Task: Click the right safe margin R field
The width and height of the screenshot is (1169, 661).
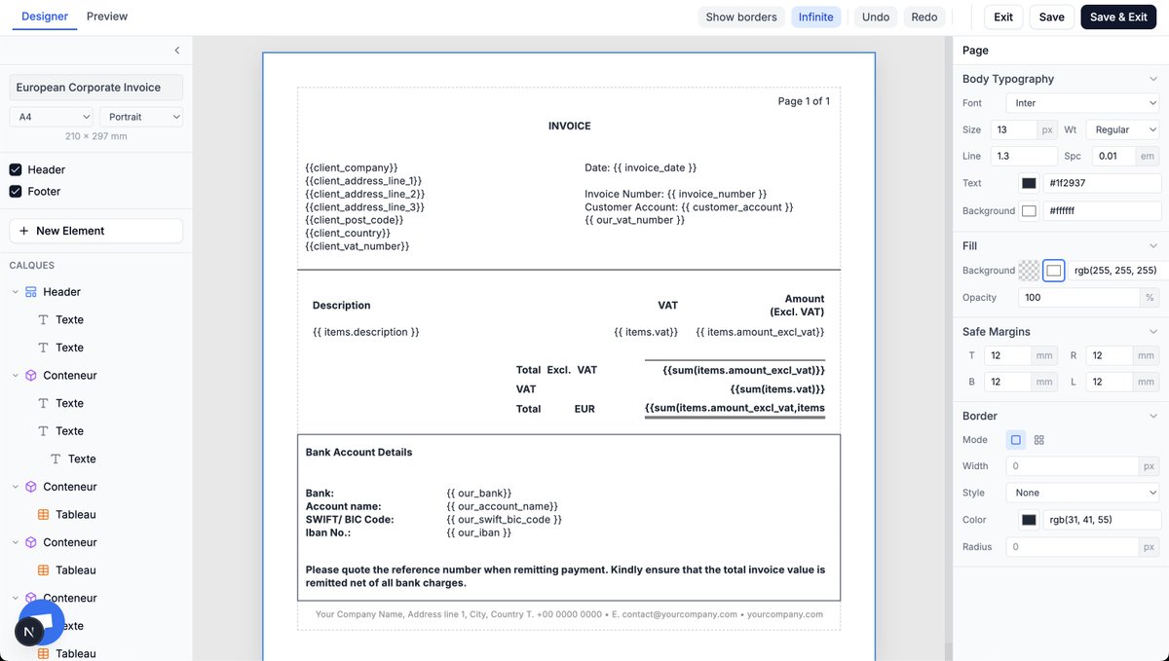Action: (x=1110, y=356)
